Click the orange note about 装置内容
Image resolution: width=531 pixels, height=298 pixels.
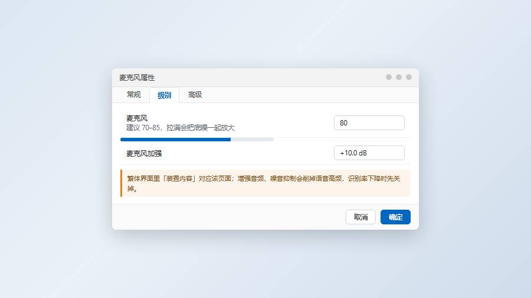pyautogui.click(x=265, y=183)
